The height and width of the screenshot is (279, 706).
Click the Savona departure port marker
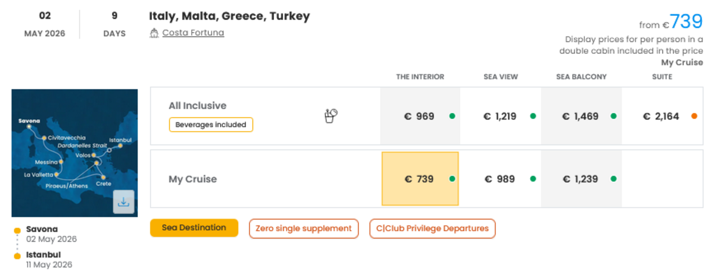(17, 230)
